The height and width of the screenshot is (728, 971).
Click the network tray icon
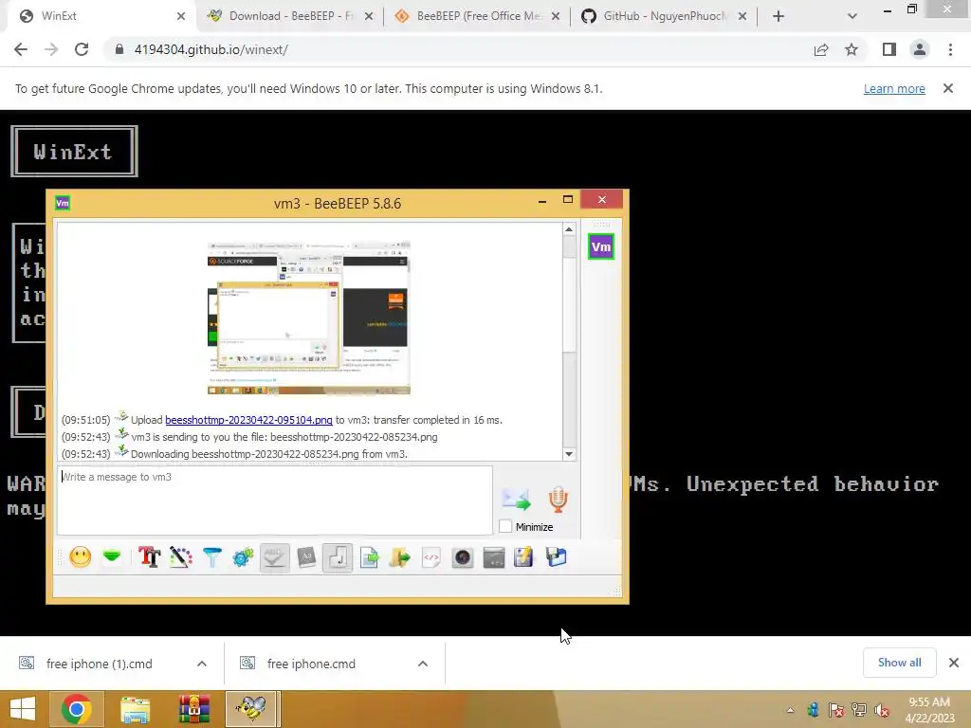pos(859,710)
